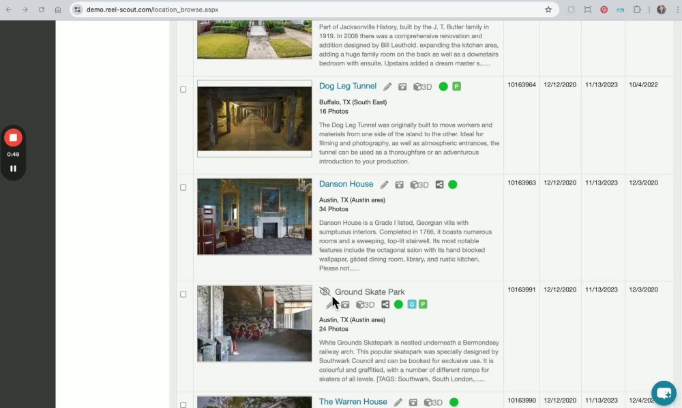682x408 pixels.
Task: Click 24 Photos text under Ground Skate Park
Action: click(x=333, y=329)
